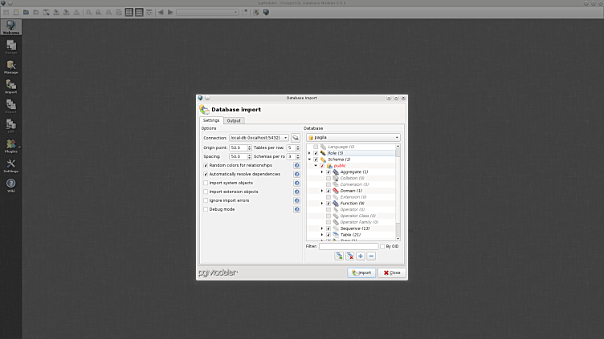
Task: Enable Import system objects checkbox
Action: click(x=206, y=183)
